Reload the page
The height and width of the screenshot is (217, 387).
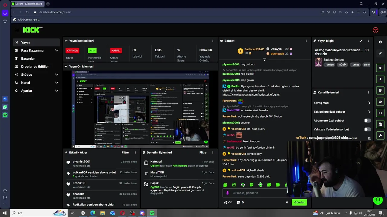(27, 12)
